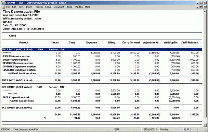Open the Document menu

pos(59,7)
